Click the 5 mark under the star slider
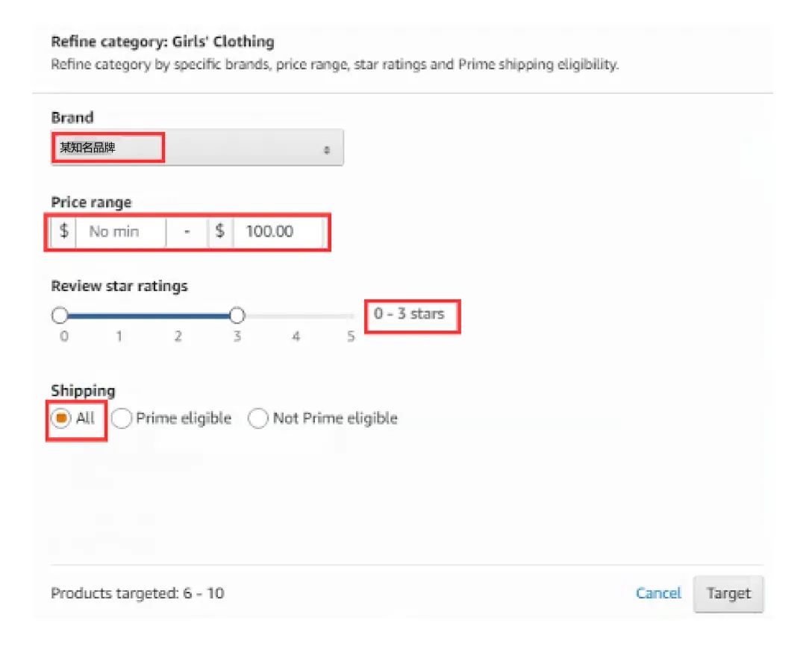 [351, 337]
